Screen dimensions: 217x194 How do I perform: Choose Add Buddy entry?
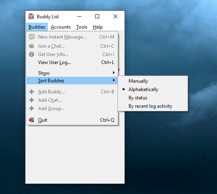tap(72, 92)
